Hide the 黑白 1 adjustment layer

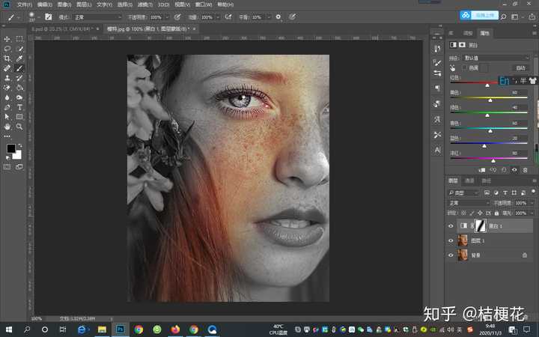[451, 225]
